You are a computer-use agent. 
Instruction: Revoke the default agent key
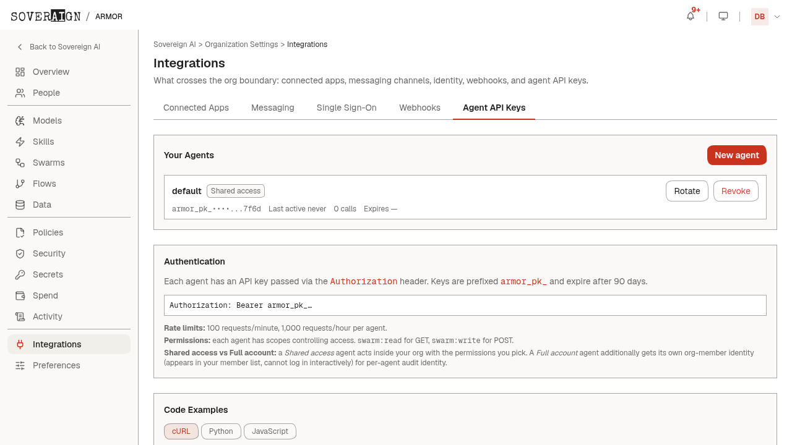click(x=736, y=191)
